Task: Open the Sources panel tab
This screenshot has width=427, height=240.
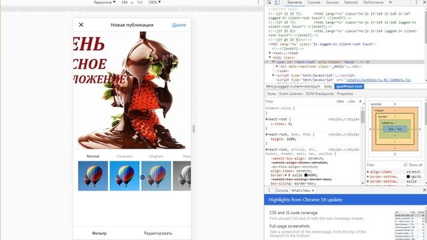Action: pyautogui.click(x=332, y=2)
